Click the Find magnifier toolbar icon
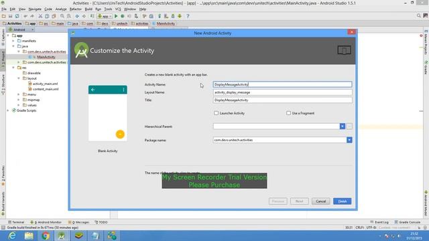Screen dimensions: 429x241 (x=62, y=16)
